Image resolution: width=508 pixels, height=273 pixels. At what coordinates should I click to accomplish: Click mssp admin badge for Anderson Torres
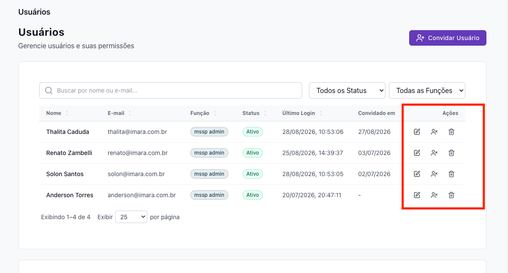click(x=209, y=195)
